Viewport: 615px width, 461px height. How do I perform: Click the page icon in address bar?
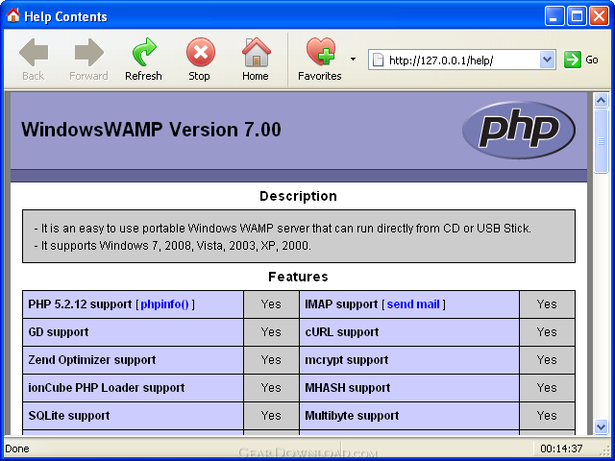click(x=378, y=60)
